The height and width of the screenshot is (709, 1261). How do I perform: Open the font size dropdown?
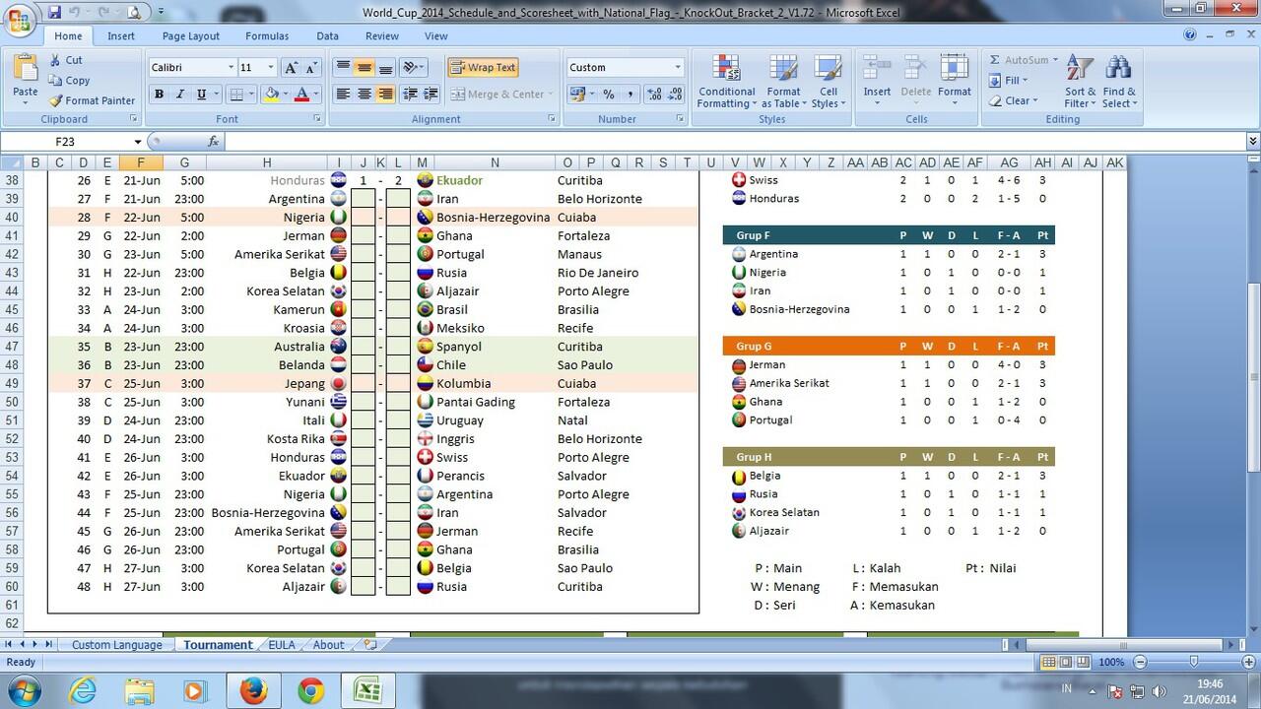coord(271,68)
